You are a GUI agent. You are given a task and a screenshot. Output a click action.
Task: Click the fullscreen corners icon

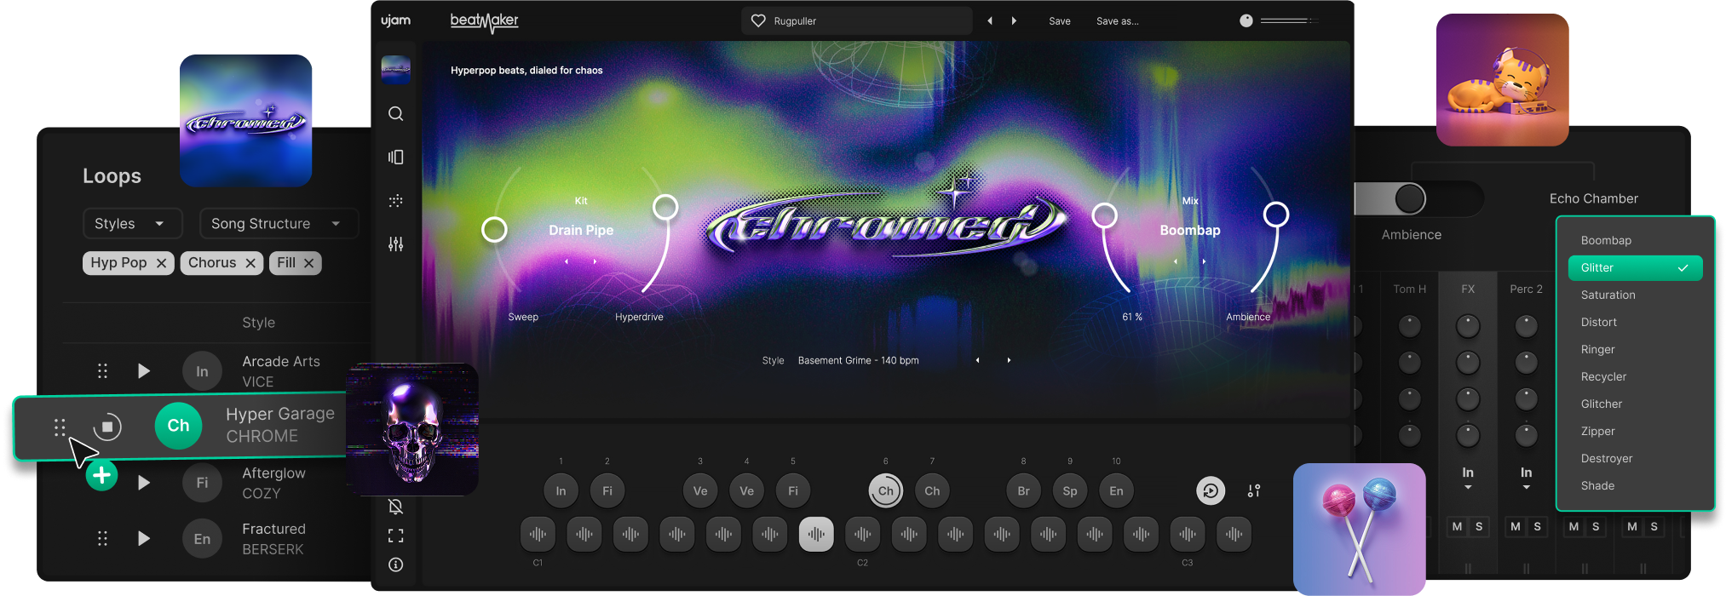coord(395,536)
